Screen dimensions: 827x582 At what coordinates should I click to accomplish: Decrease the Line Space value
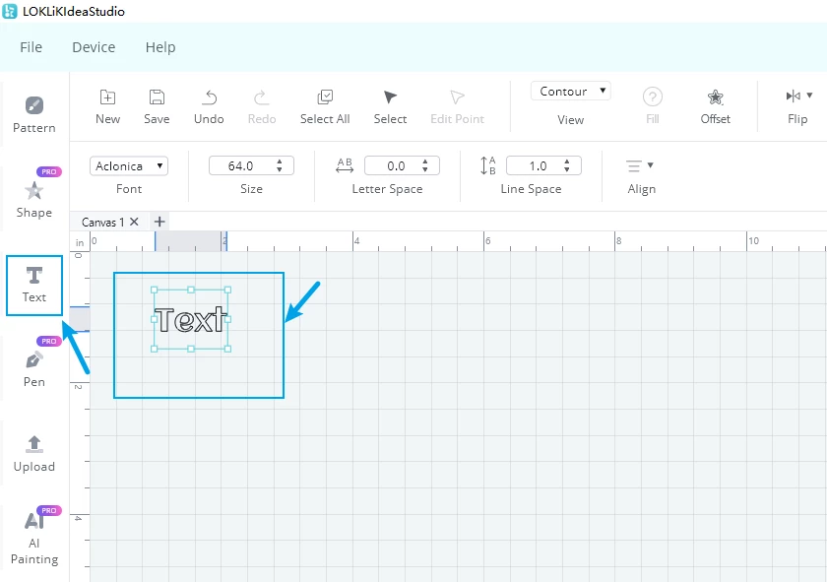pyautogui.click(x=567, y=170)
